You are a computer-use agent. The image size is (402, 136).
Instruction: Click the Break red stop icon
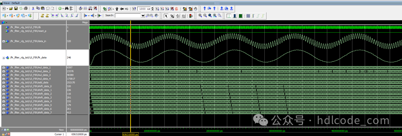click(176, 9)
